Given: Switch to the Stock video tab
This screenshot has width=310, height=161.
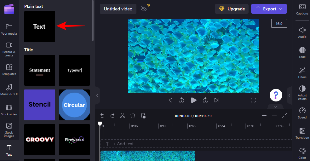Looking at the screenshot, I should click(9, 110).
